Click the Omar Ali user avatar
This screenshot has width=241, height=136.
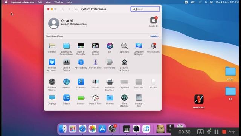coord(54,23)
